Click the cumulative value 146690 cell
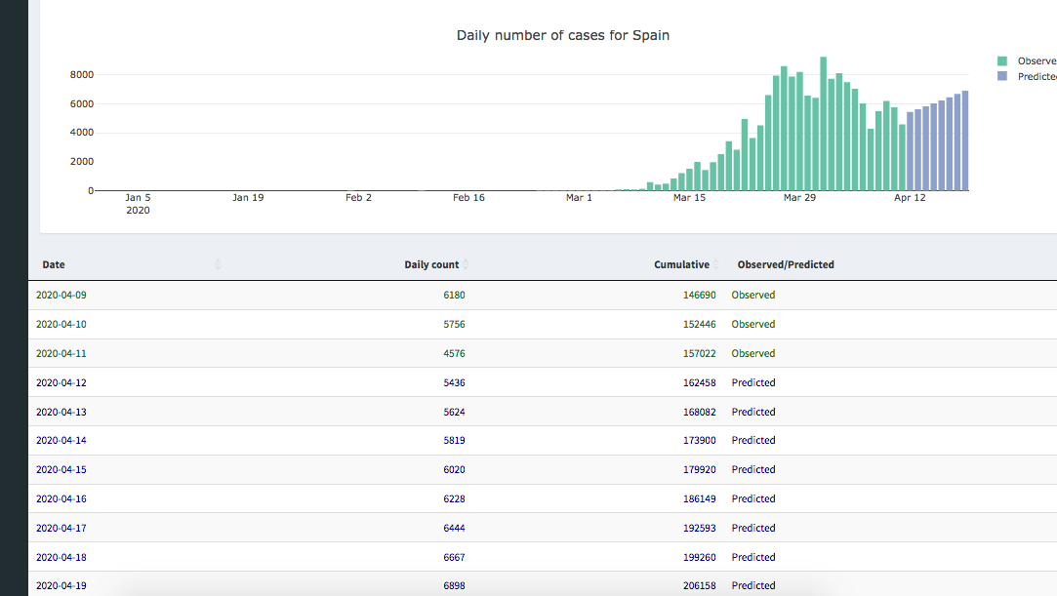The width and height of the screenshot is (1057, 596). tap(699, 295)
